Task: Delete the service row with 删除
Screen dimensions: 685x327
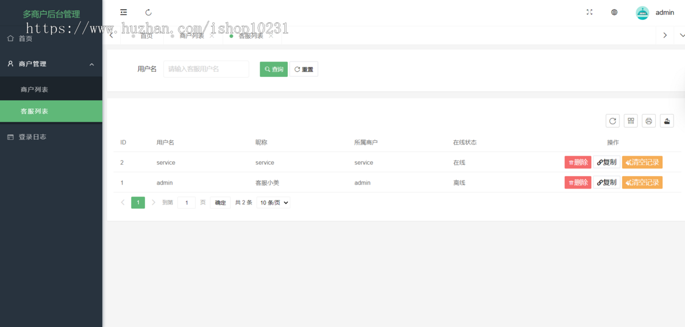Action: click(578, 162)
